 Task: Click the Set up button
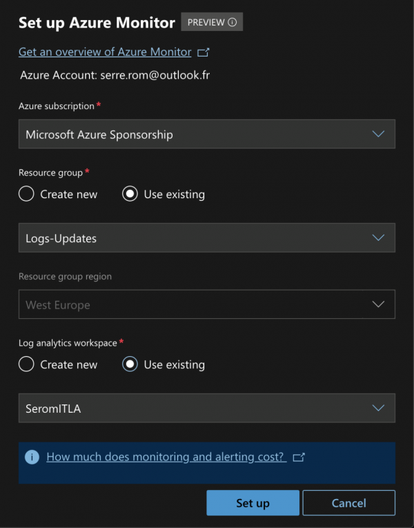[253, 502]
